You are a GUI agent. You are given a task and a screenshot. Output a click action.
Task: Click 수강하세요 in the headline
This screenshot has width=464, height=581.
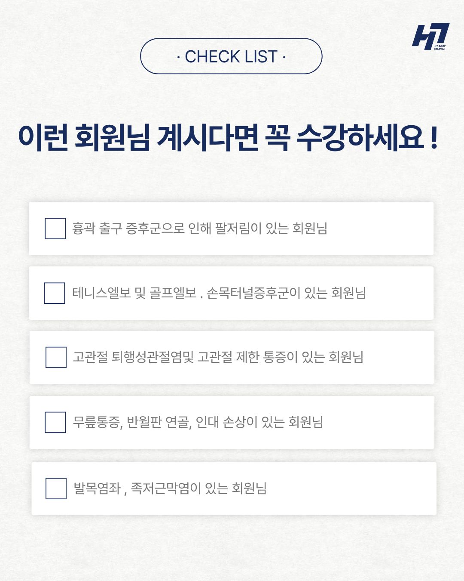click(360, 138)
